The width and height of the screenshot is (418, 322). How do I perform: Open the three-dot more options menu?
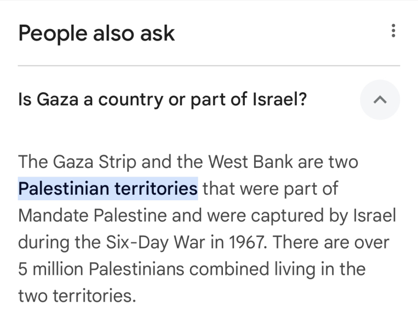tap(393, 31)
